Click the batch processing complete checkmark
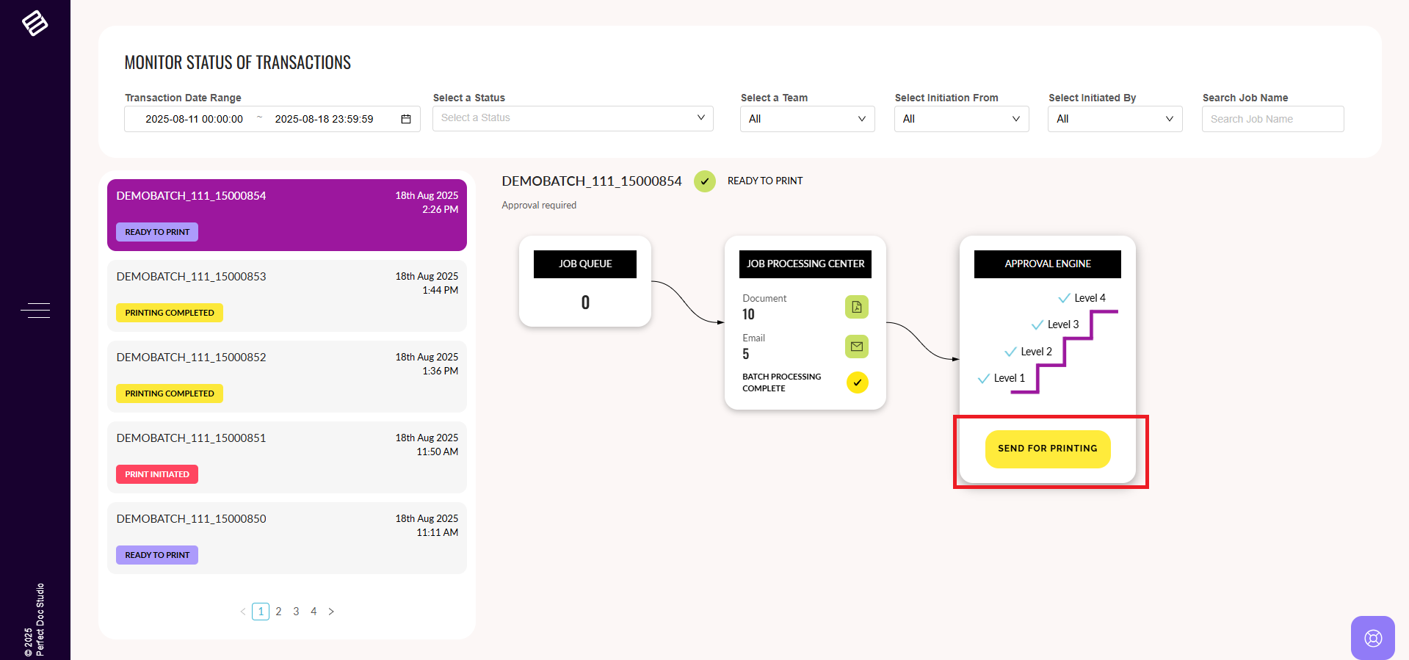The height and width of the screenshot is (660, 1409). [x=857, y=382]
